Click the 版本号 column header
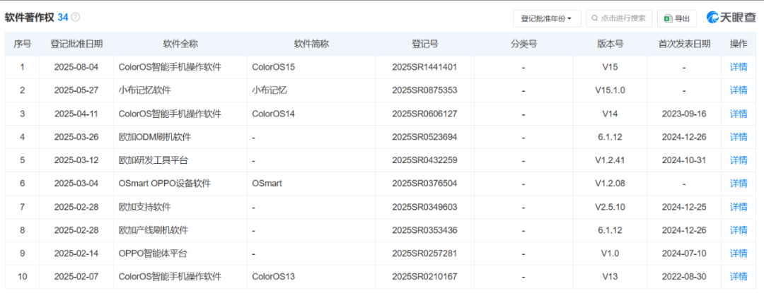Image resolution: width=764 pixels, height=293 pixels. point(610,44)
